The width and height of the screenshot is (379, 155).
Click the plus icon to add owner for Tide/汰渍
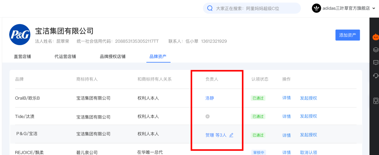(x=208, y=117)
